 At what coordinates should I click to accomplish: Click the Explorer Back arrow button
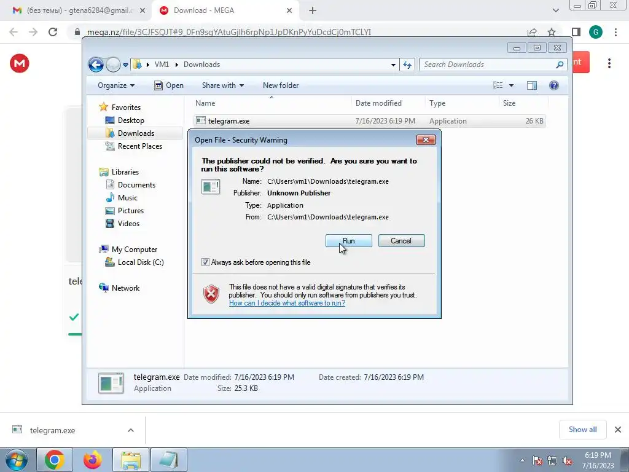point(96,65)
